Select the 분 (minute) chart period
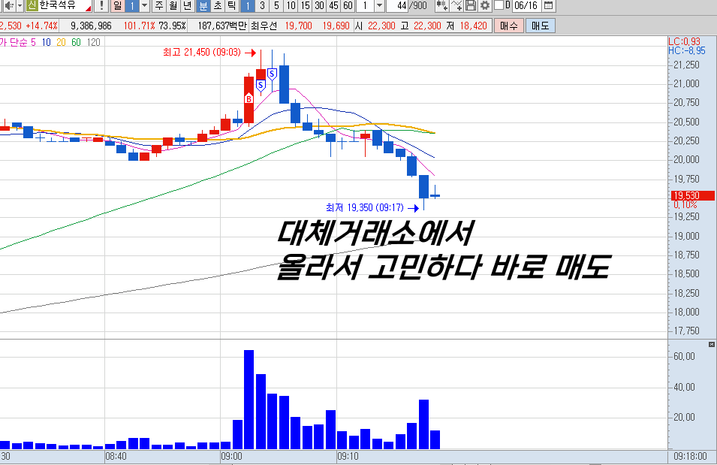717x465 pixels. click(x=203, y=5)
